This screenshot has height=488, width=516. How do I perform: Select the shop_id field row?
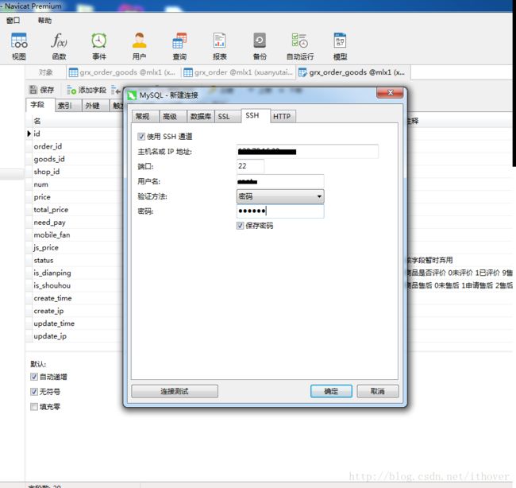tap(75, 172)
